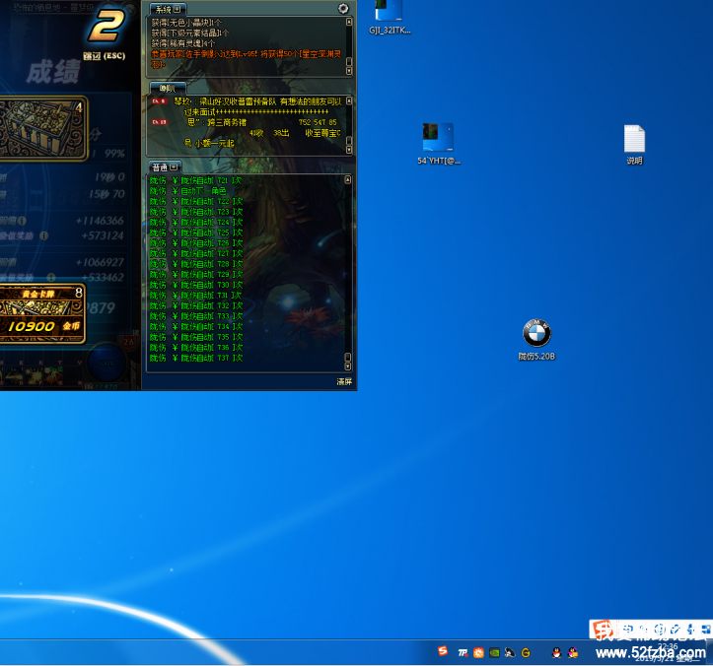This screenshot has width=713, height=666.
Task: Click the QQ penguin tray icon
Action: 556,651
